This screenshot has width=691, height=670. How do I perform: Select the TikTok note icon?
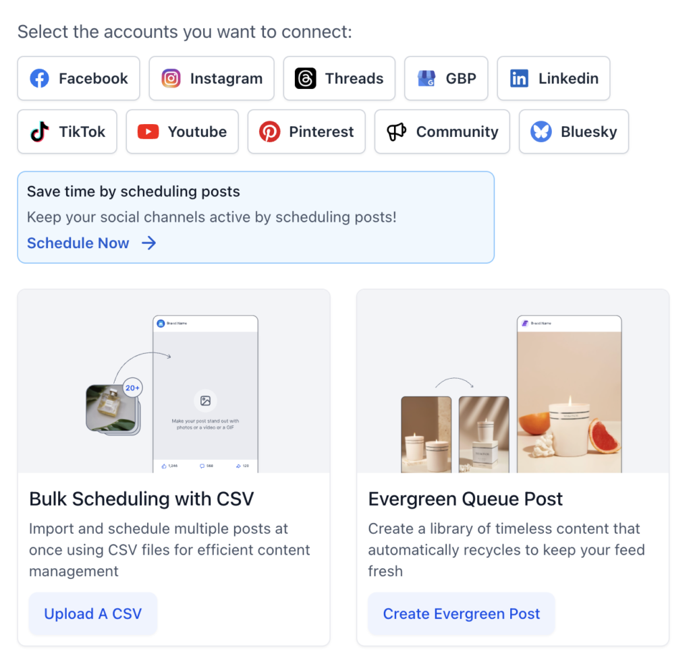pos(40,131)
